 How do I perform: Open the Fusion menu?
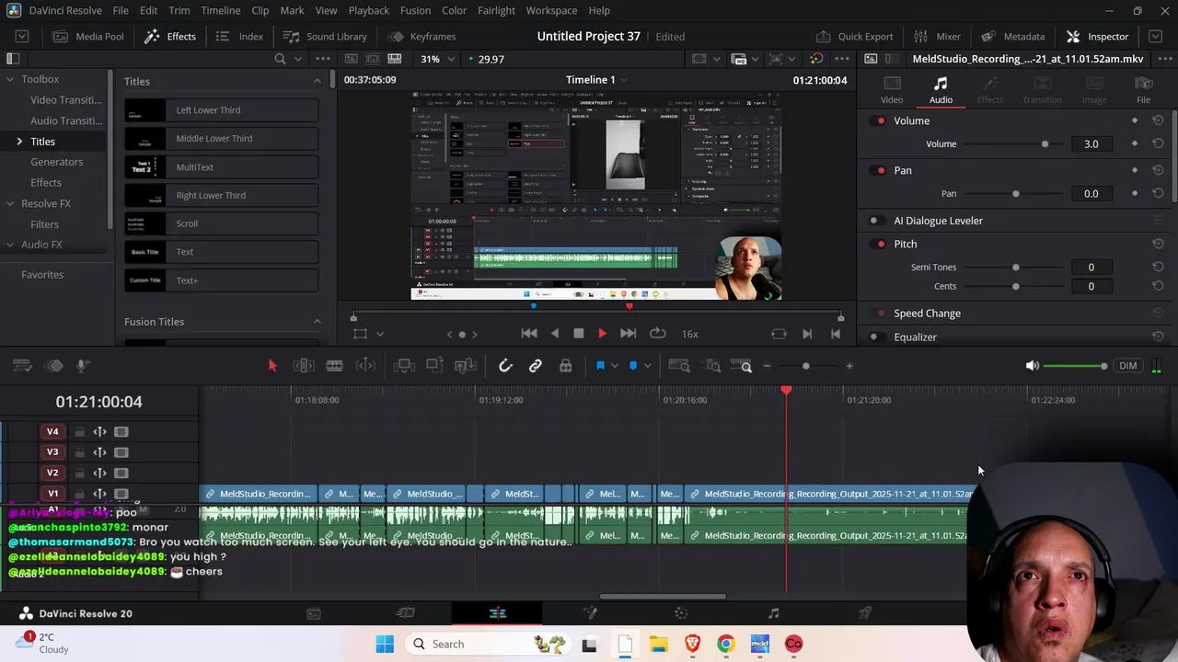tap(415, 10)
